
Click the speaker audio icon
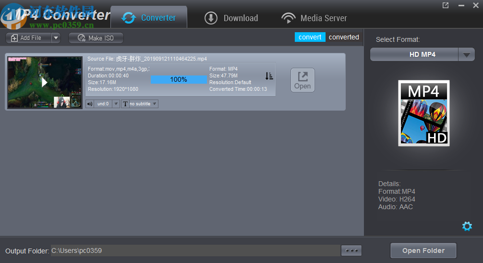point(90,104)
